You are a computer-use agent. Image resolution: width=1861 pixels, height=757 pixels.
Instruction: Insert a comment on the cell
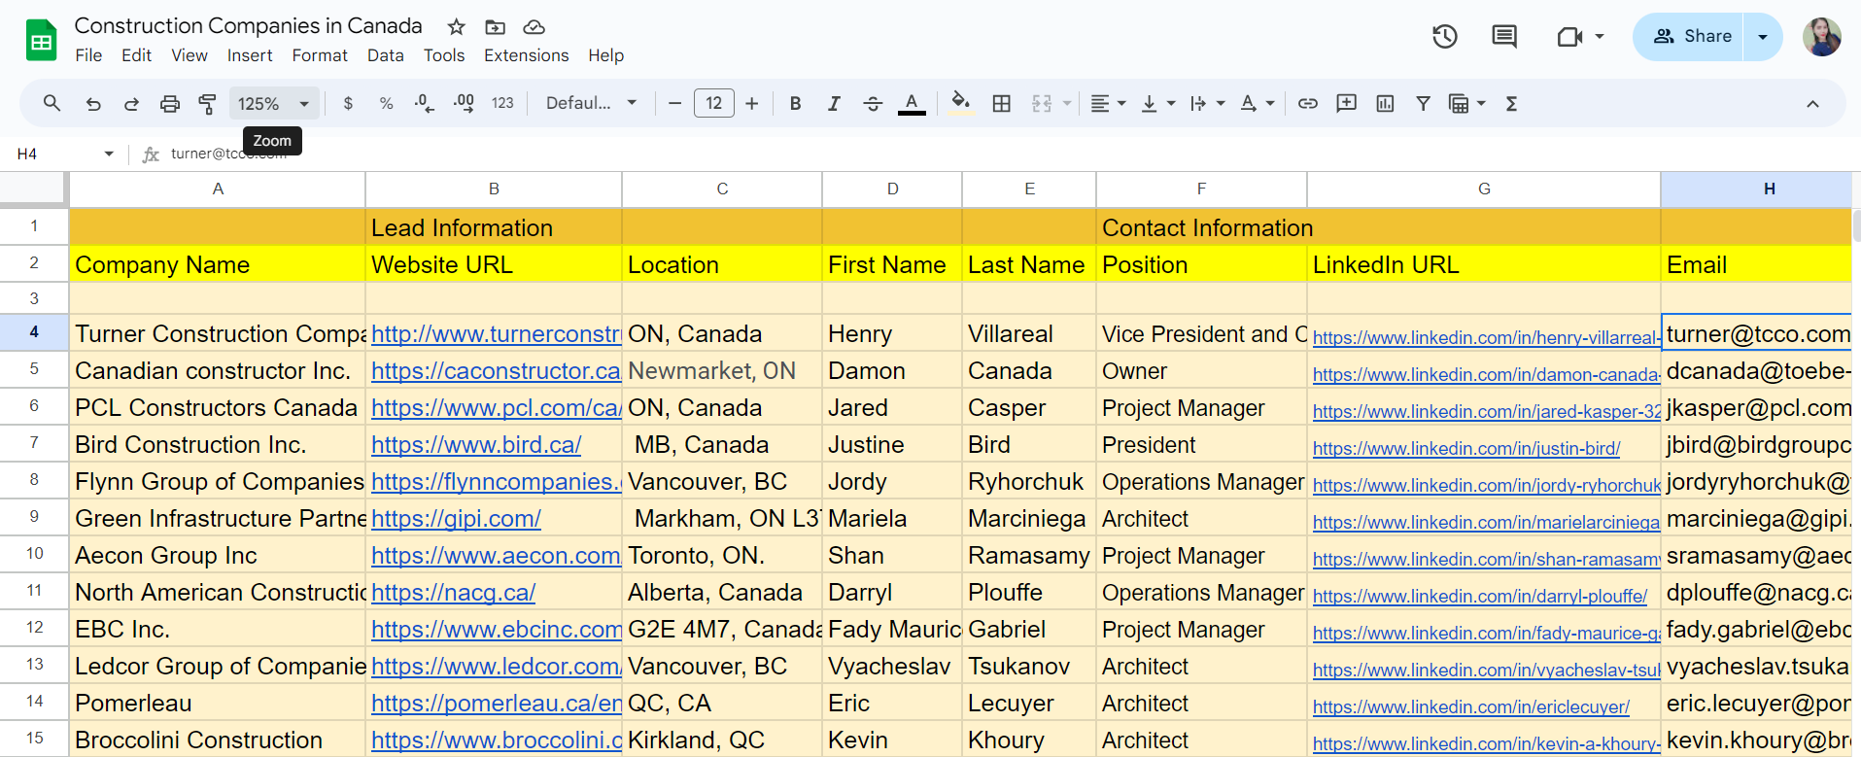coord(1346,103)
